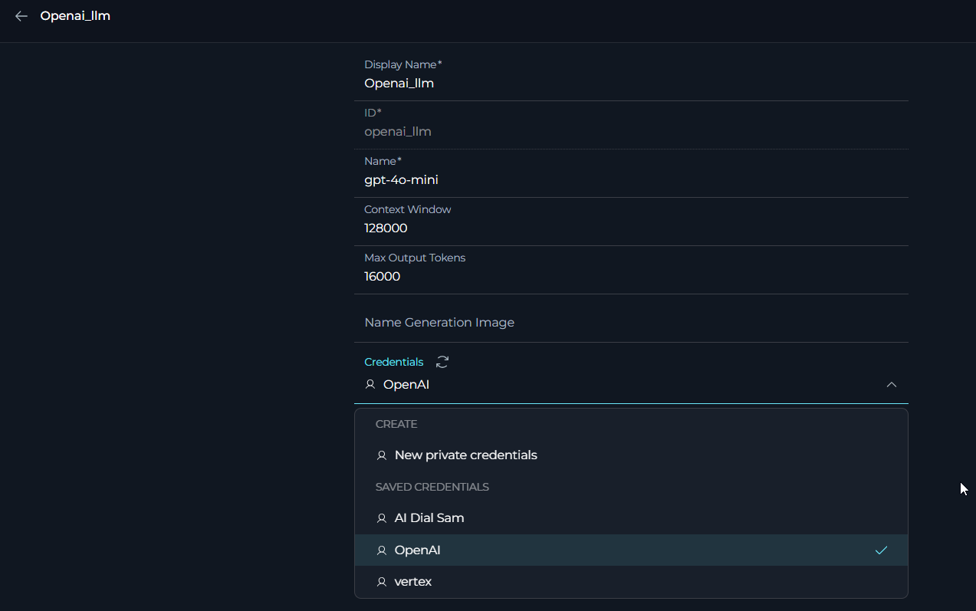Screen dimensions: 976x611
Task: Click the checkmark on the OpenAI option
Action: coord(881,550)
